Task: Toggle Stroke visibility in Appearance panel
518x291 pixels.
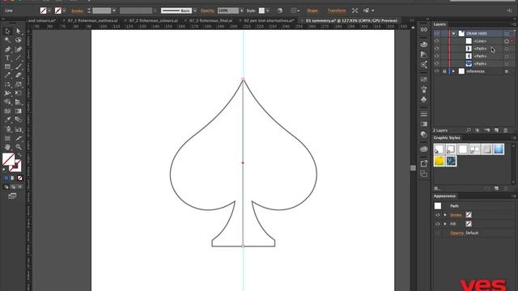Action: (438, 215)
